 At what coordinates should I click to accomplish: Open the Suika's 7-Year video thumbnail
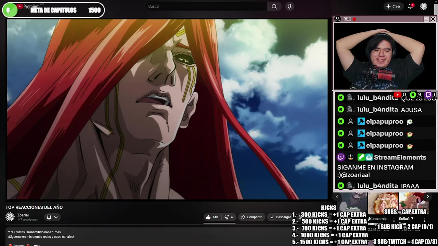[414, 203]
